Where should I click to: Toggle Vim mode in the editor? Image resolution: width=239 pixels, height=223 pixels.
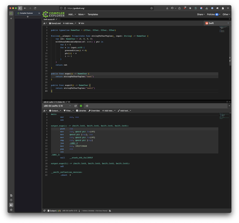point(81,23)
